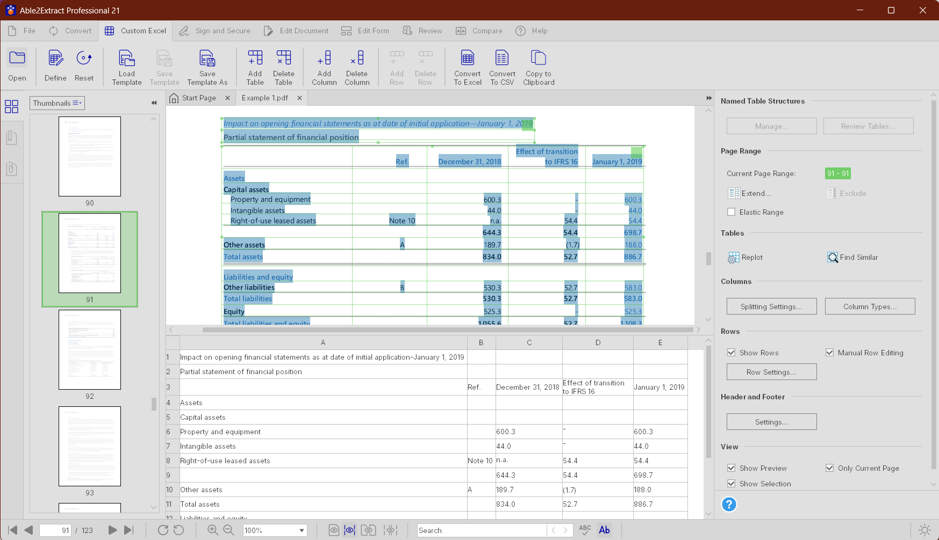Image resolution: width=939 pixels, height=540 pixels.
Task: Click the Find Similar icon
Action: click(832, 258)
